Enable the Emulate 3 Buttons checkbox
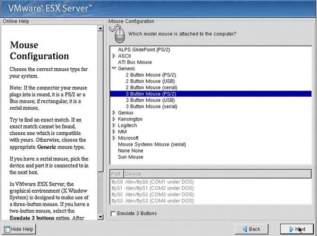 [113, 213]
